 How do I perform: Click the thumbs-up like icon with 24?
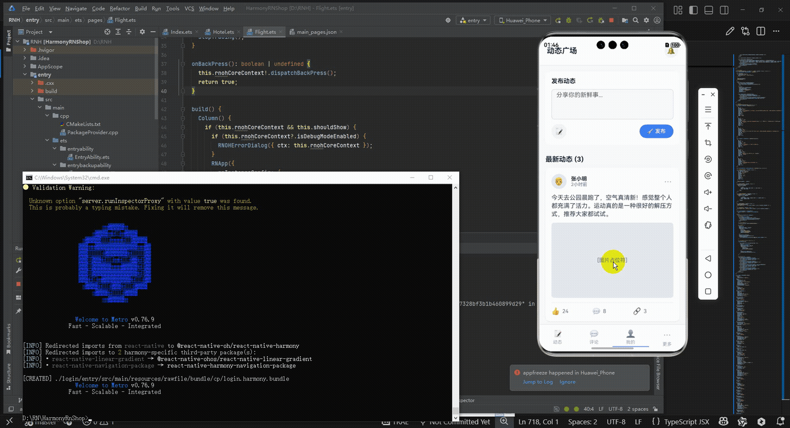556,311
